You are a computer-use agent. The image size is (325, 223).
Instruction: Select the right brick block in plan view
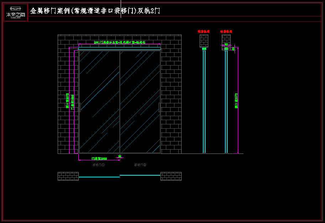tap(171, 176)
